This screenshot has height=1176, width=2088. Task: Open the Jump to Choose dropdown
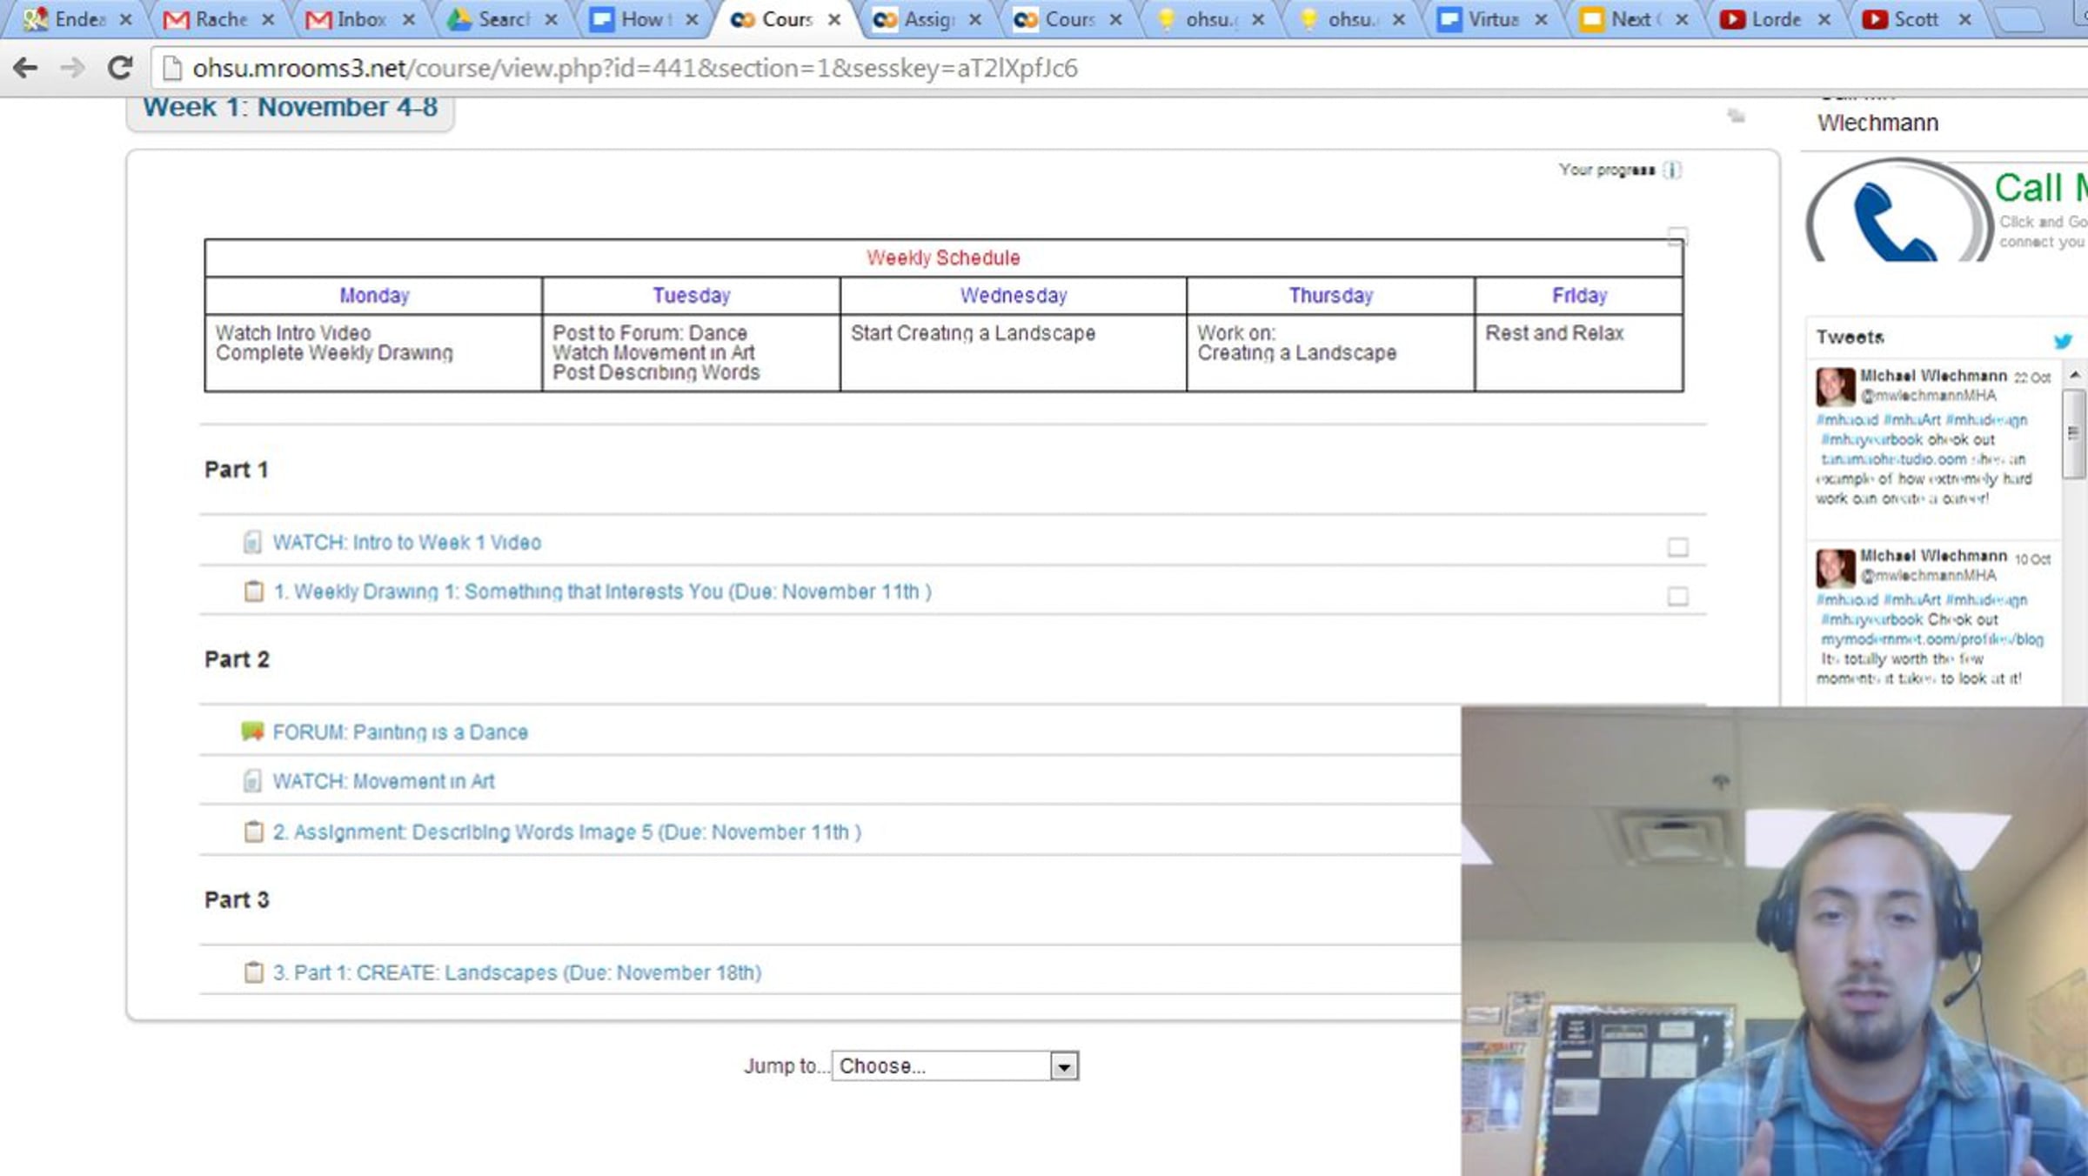click(942, 1066)
